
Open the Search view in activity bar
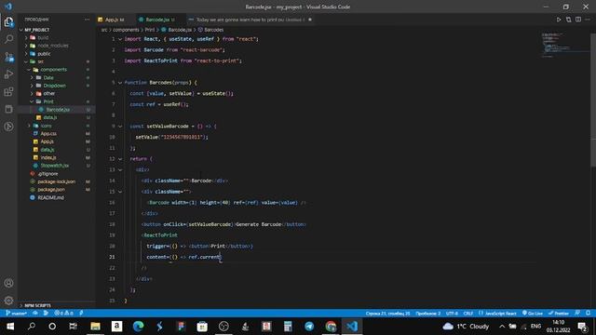pos(8,39)
